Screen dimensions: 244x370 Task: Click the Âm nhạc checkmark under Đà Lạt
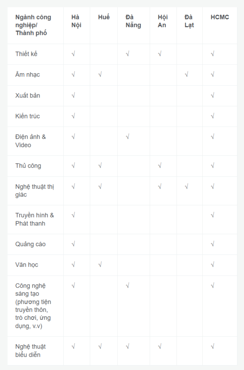pos(186,75)
